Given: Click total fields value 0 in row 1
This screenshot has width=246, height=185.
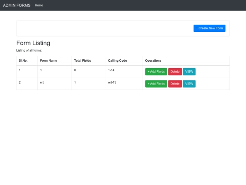Looking at the screenshot, I should click(75, 70).
